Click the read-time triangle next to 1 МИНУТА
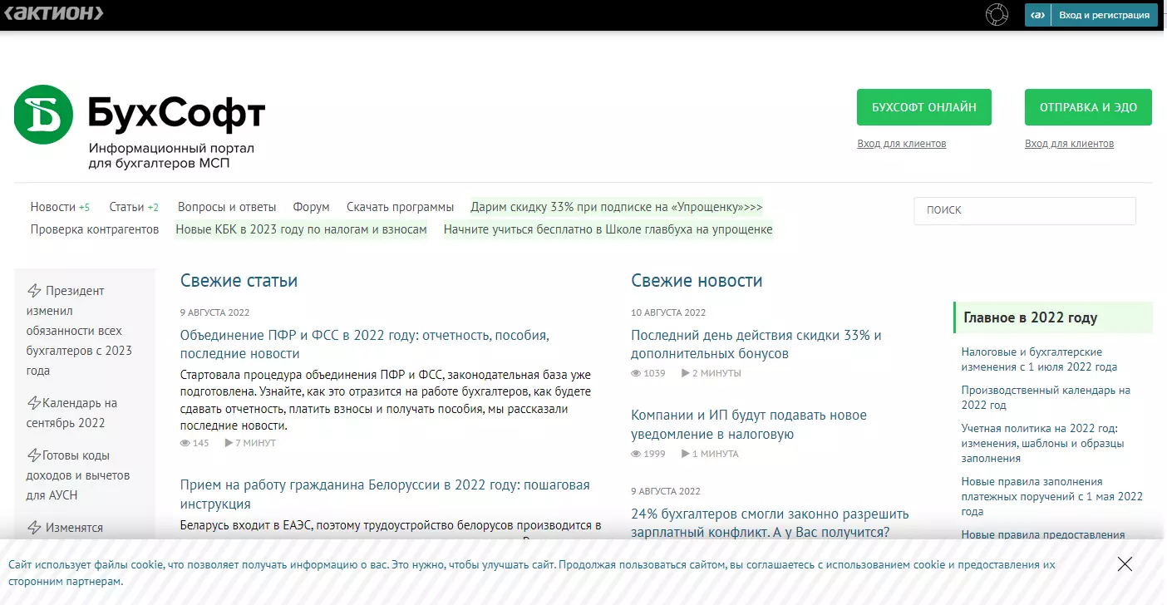Image resolution: width=1167 pixels, height=605 pixels. pos(685,454)
